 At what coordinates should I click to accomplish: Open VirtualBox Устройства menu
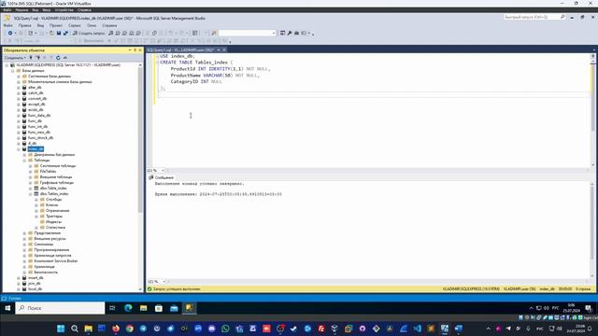click(64, 10)
